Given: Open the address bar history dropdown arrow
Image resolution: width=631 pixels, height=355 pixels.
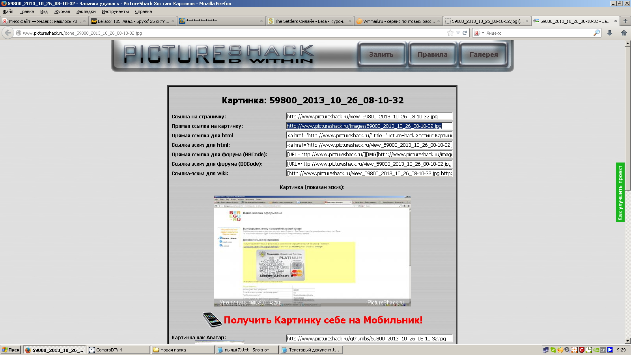Looking at the screenshot, I should [458, 33].
